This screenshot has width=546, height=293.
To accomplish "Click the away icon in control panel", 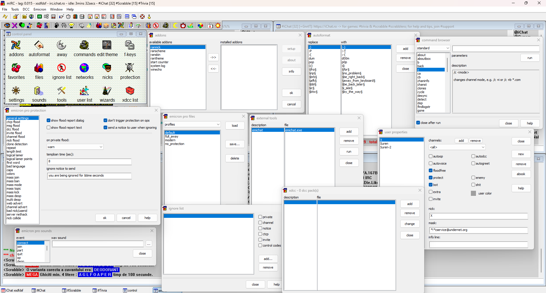I will (62, 49).
